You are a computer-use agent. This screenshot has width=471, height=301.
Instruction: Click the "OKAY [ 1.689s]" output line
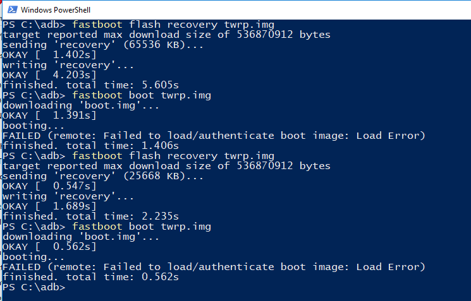click(49, 206)
